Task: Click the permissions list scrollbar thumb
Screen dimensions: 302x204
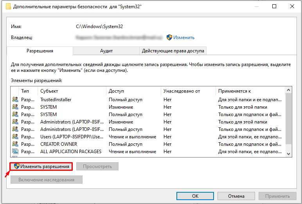Action: pos(288,119)
